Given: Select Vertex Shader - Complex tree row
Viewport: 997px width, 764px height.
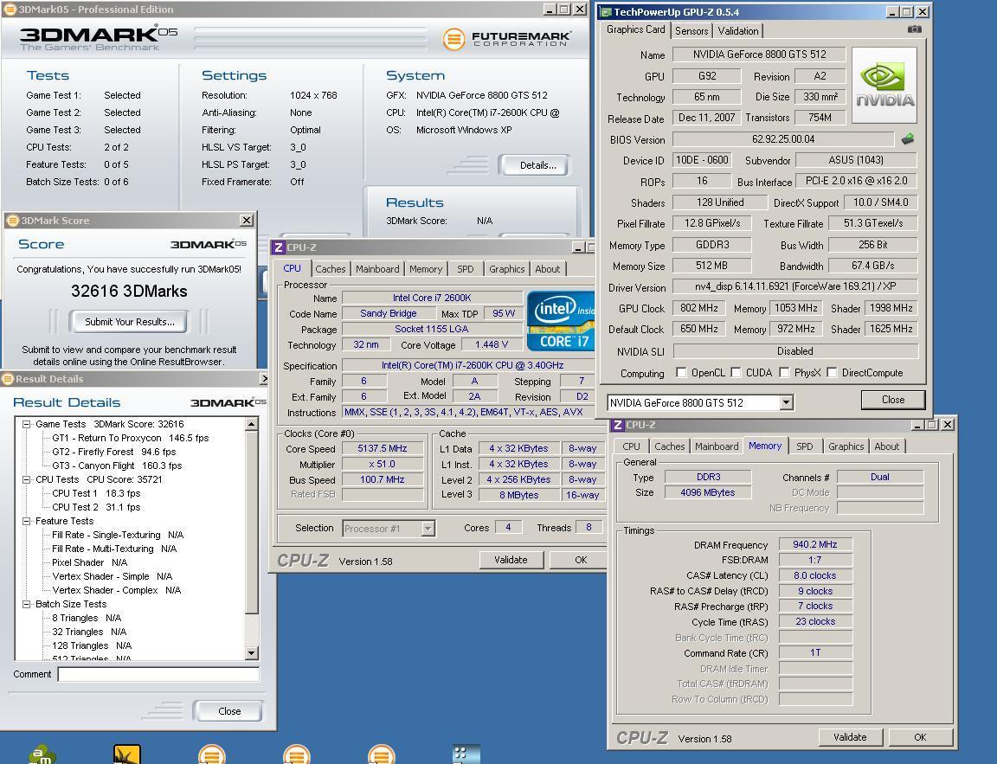Looking at the screenshot, I should [x=116, y=590].
